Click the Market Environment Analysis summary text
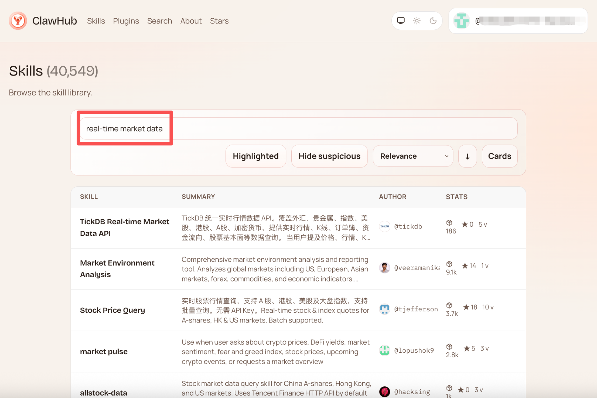Screen dimensions: 597x398 [275, 269]
